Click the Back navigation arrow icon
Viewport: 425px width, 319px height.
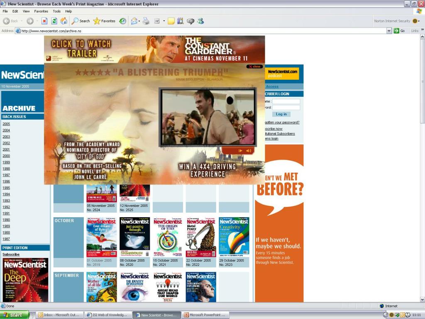pyautogui.click(x=6, y=21)
